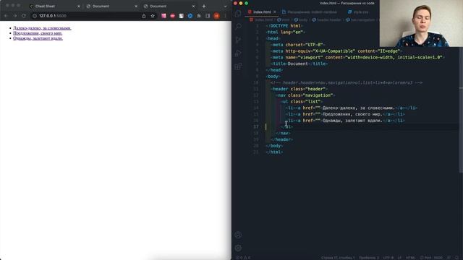Screen dimensions: 463x260
Task: Click the blue circular extension icon
Action: (190, 16)
